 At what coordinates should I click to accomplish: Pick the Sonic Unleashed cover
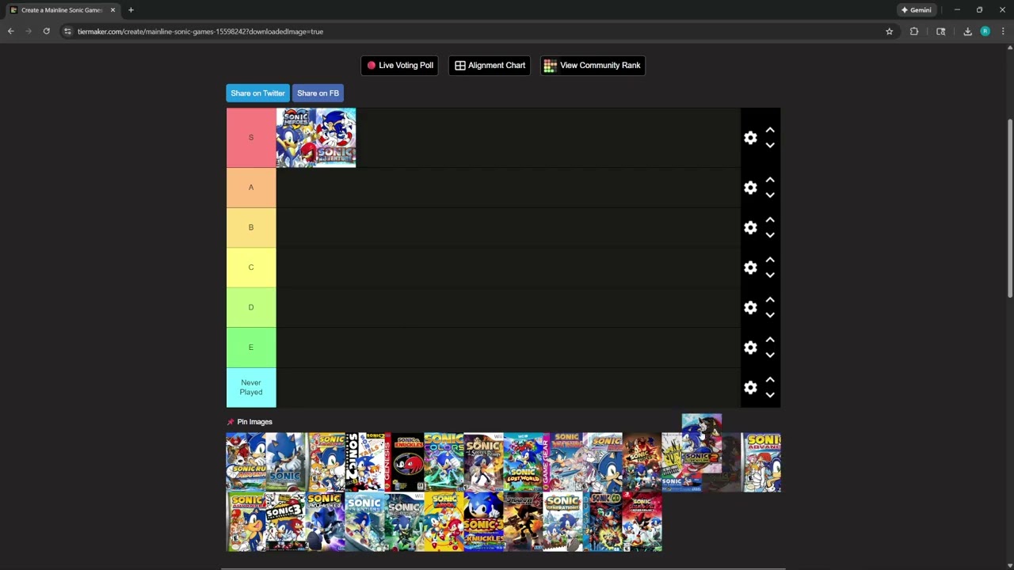[326, 522]
